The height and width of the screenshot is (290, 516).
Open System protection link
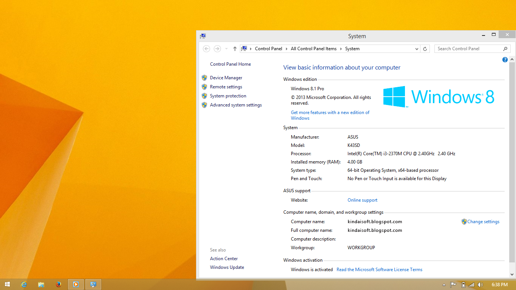click(228, 96)
